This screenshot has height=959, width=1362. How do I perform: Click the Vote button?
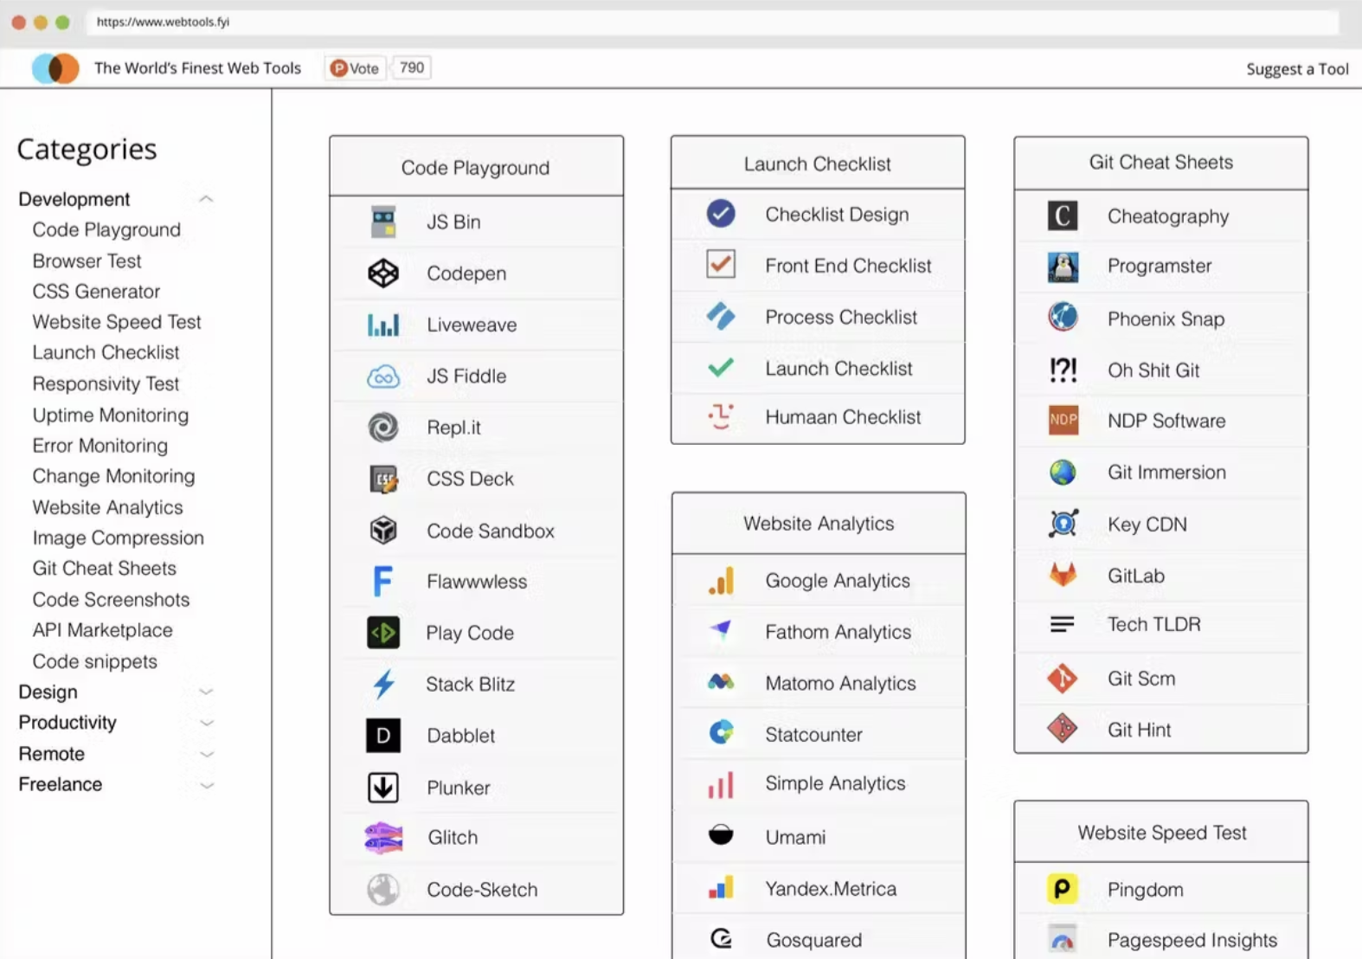[355, 68]
